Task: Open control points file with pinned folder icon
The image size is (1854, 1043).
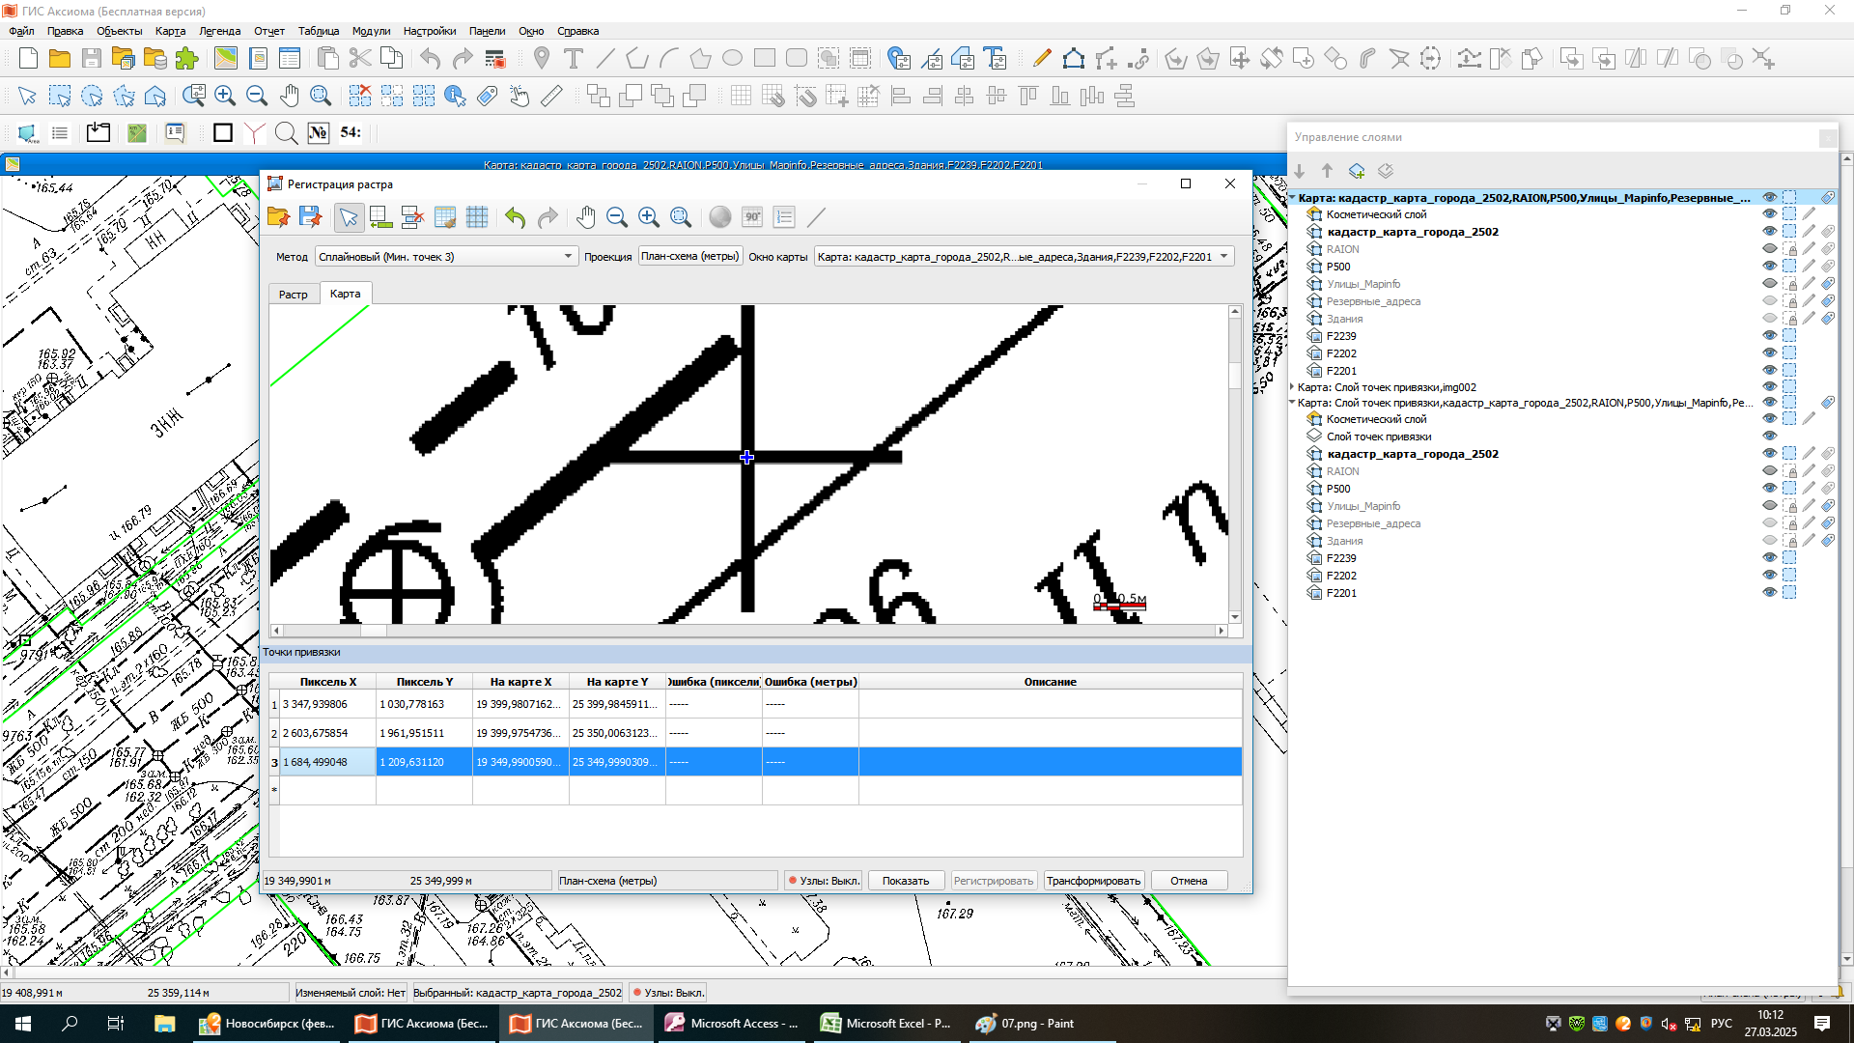Action: coord(278,217)
